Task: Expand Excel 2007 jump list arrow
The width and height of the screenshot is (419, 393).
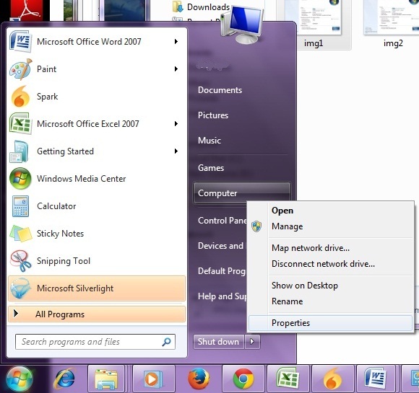Action: coord(176,123)
